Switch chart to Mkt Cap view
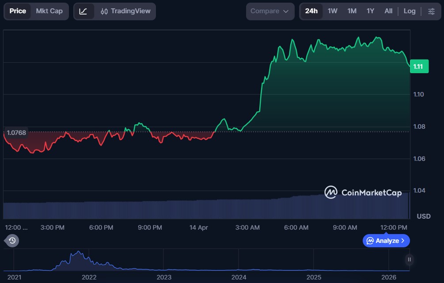The height and width of the screenshot is (283, 444). 49,11
